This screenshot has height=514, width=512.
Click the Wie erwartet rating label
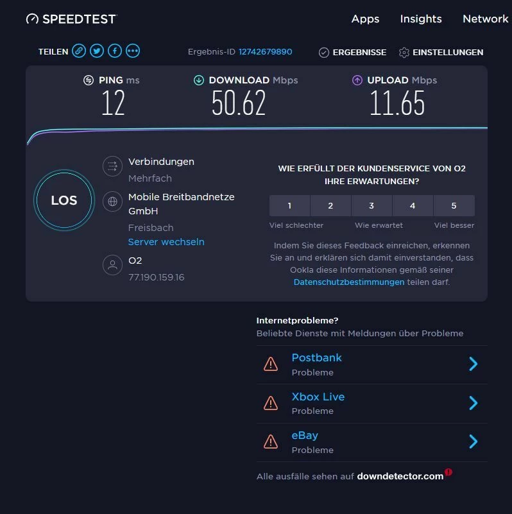(x=379, y=225)
